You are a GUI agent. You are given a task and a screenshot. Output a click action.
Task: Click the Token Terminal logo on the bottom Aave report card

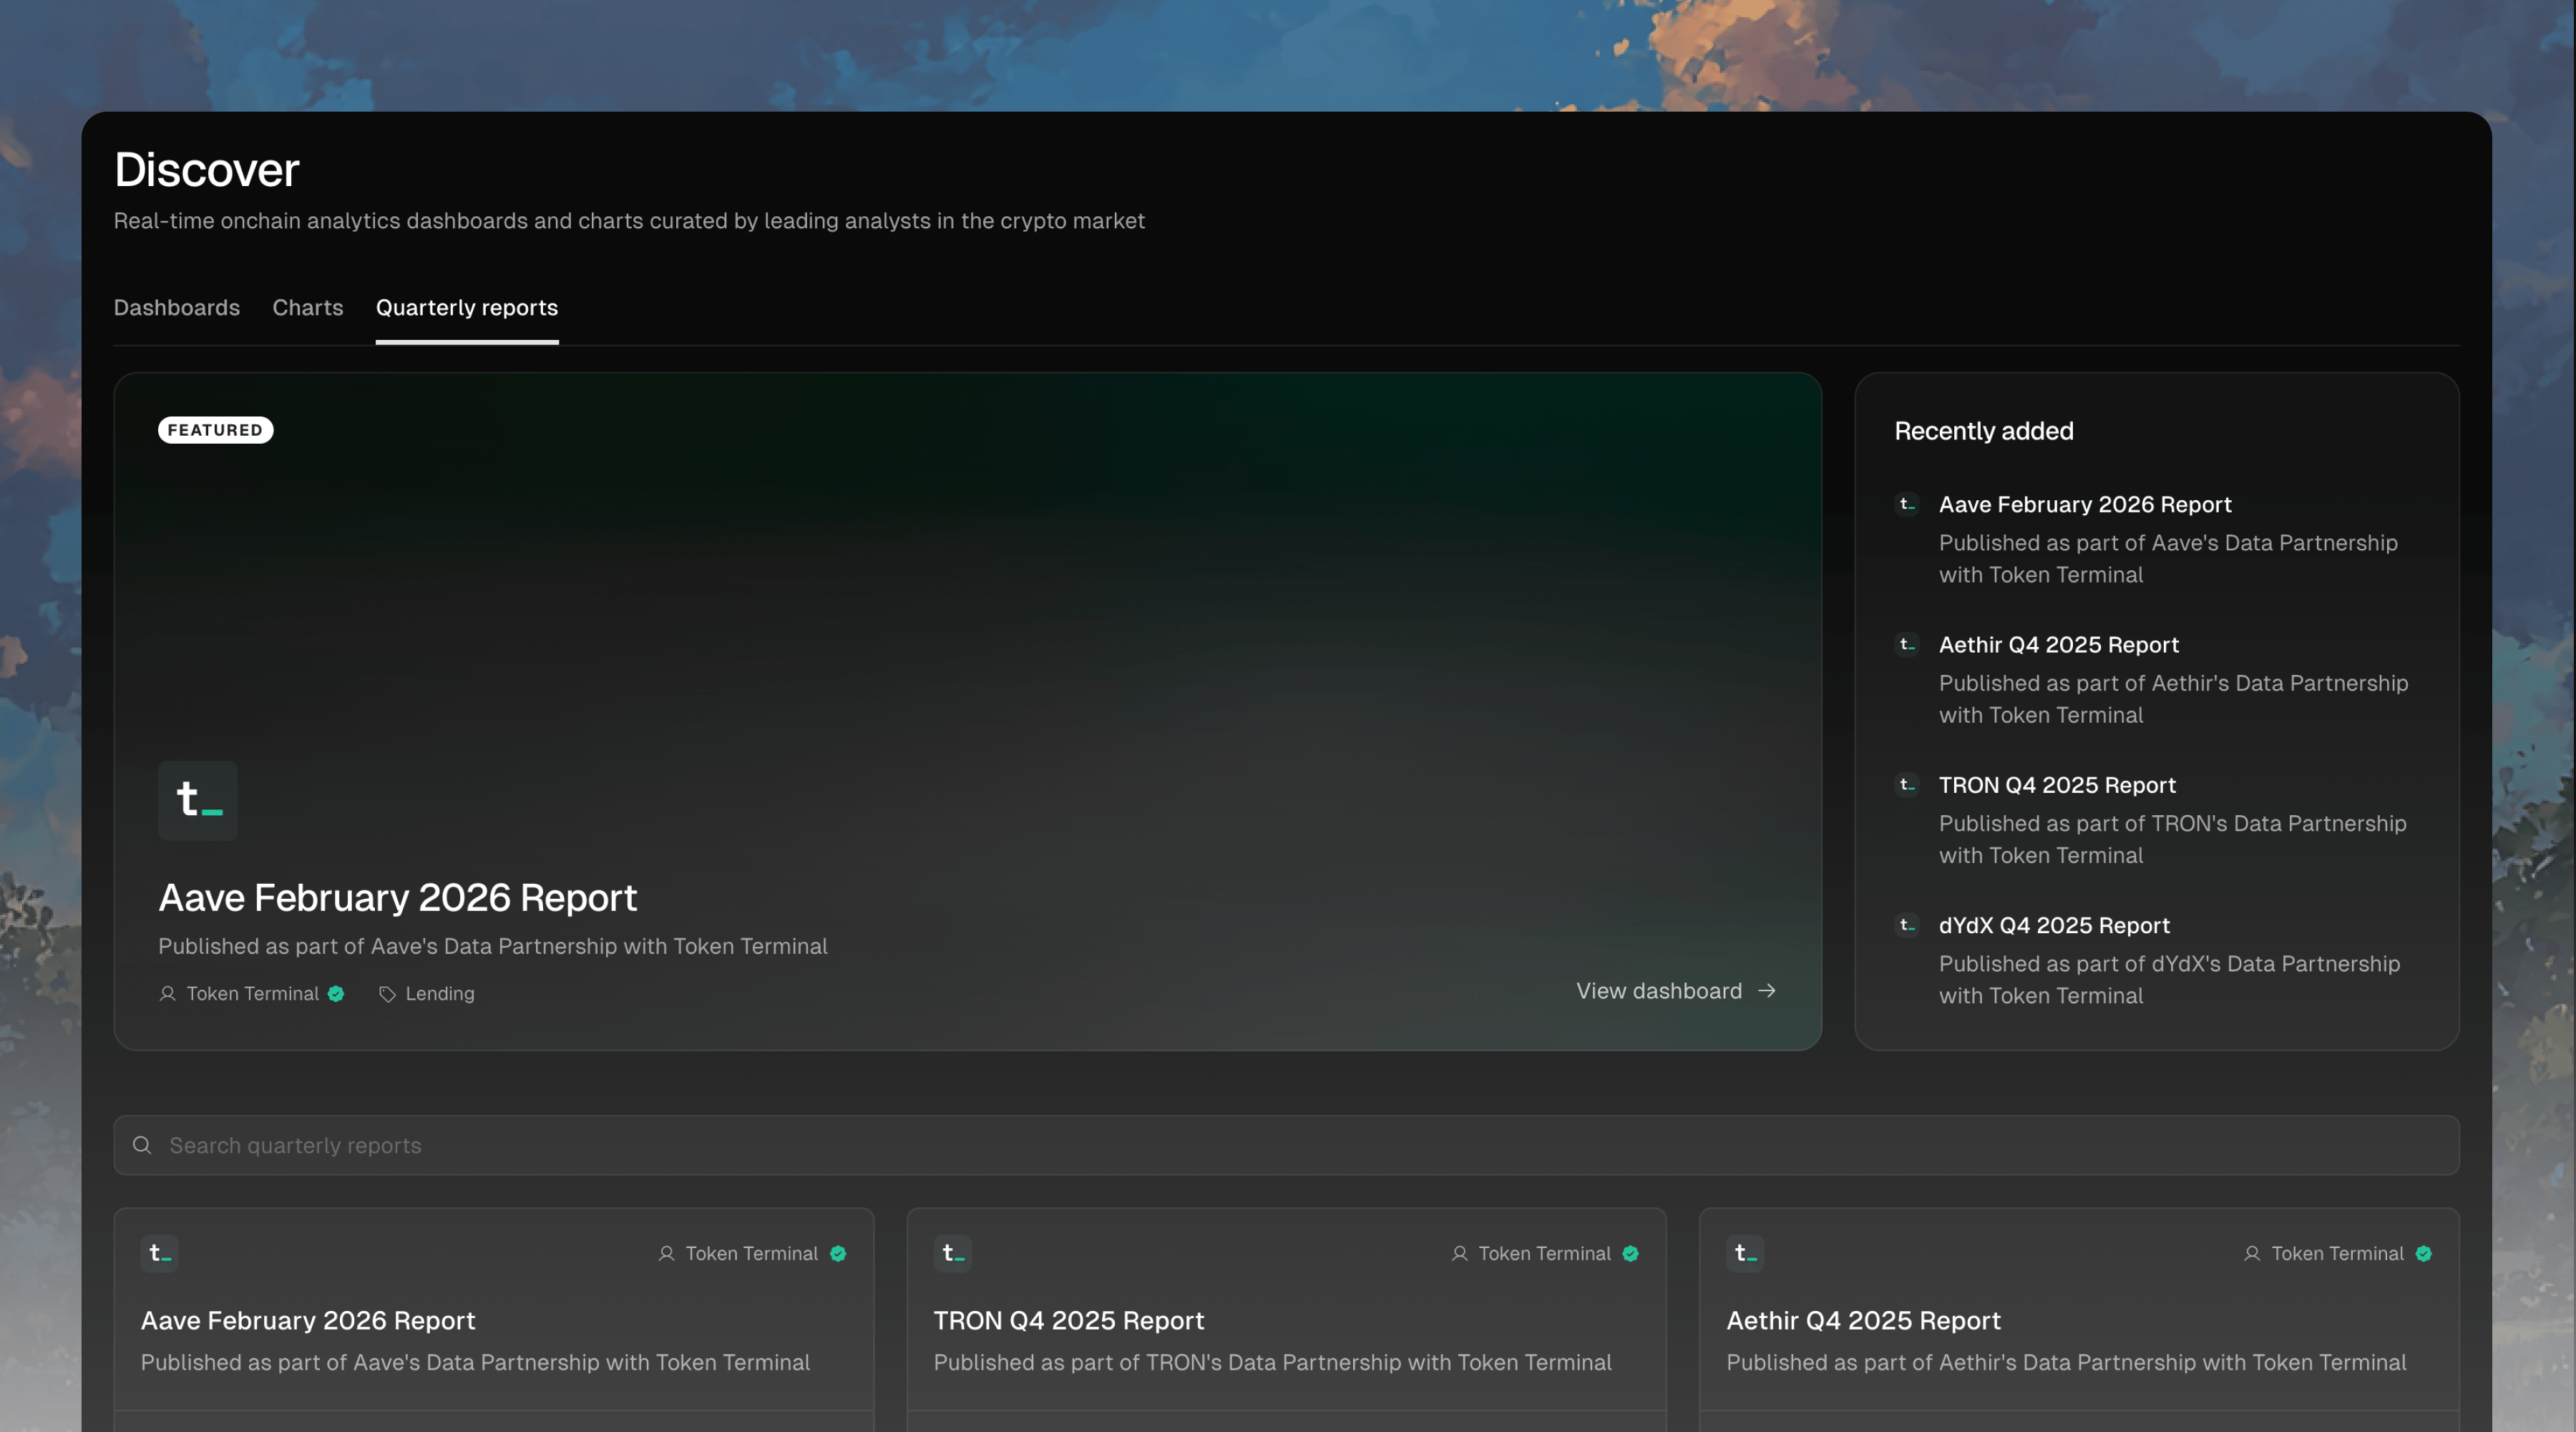click(x=159, y=1253)
